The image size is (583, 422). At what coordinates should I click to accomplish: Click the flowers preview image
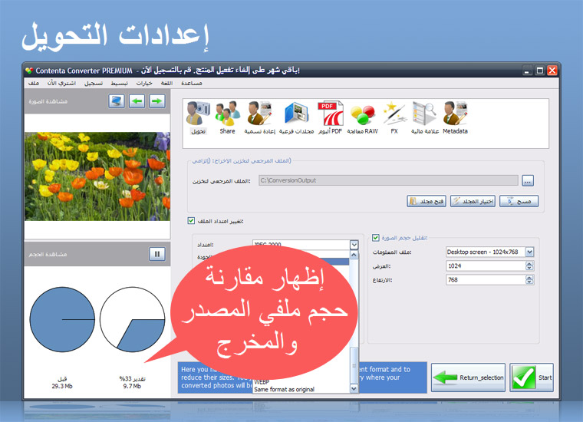click(97, 176)
